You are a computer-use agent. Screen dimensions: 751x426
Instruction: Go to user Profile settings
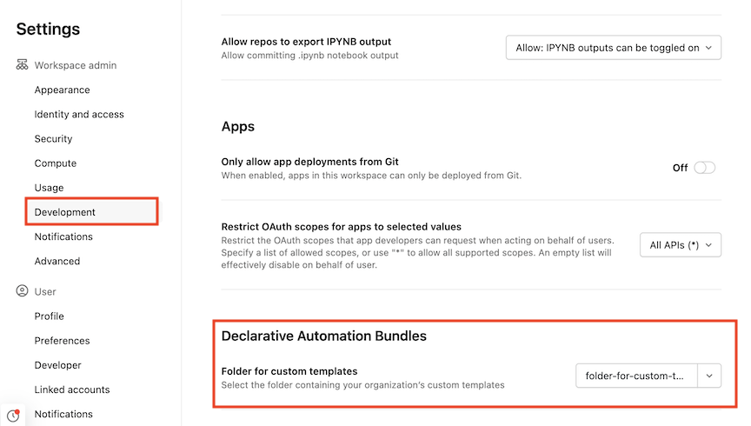(x=49, y=316)
